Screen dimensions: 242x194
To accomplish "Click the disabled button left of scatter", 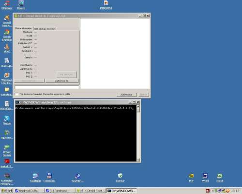I will (29, 81).
